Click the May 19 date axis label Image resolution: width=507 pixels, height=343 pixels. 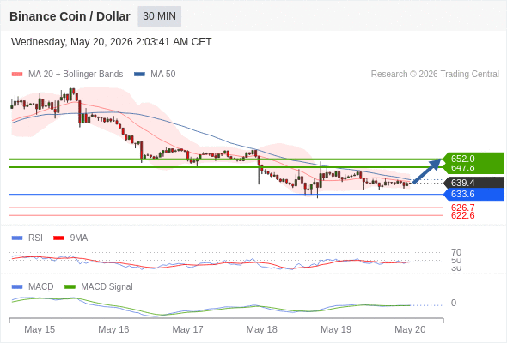pos(336,329)
